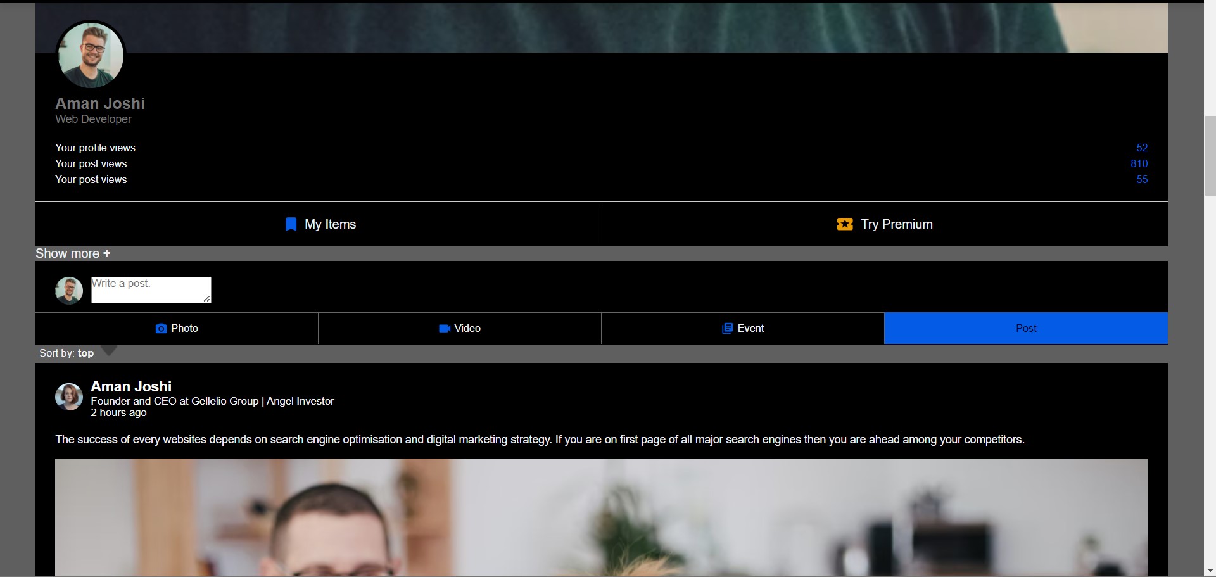
Task: Click the small avatar beside the post box
Action: pos(69,290)
